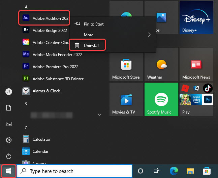Image resolution: width=218 pixels, height=178 pixels.
Task: Click the Photoshop Ps icon in Play tile
Action: click(x=208, y=99)
